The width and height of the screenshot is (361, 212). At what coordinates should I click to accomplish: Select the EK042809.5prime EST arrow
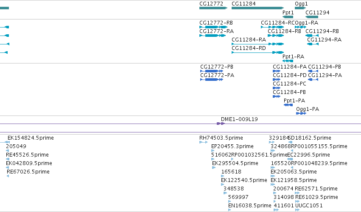[x=7, y=168]
